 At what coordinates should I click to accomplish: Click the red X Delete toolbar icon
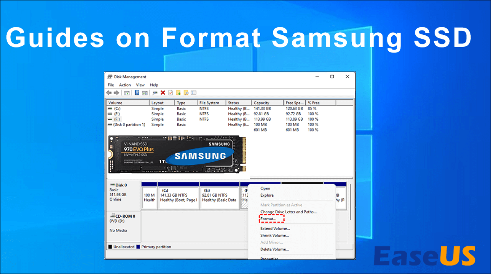163,93
